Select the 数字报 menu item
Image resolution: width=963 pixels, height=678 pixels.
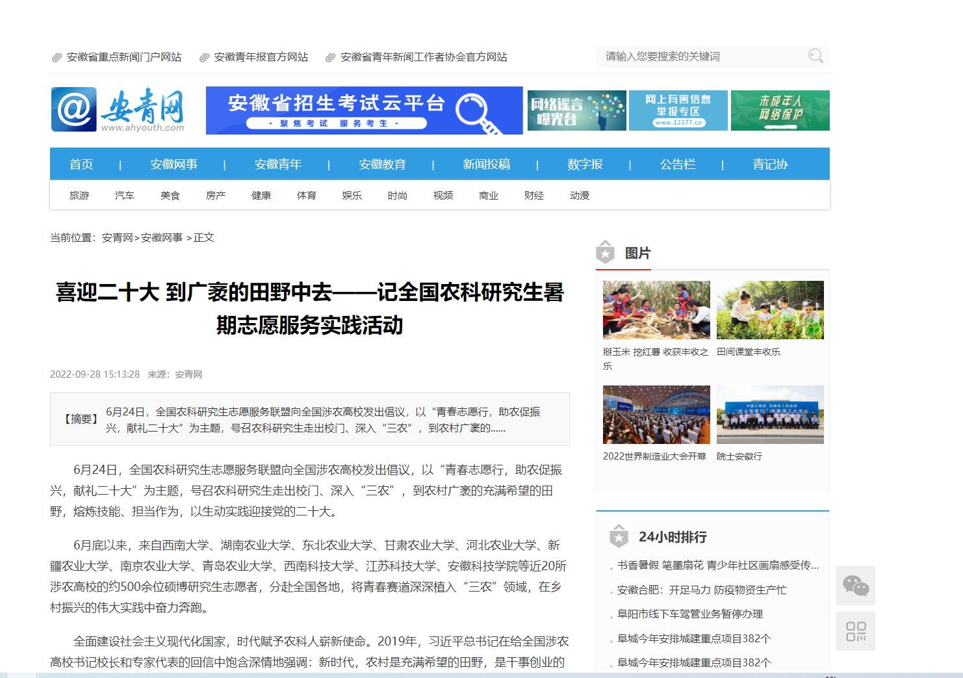coord(585,164)
